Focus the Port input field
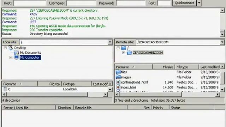This screenshot has width=226, height=127. (x=164, y=3)
